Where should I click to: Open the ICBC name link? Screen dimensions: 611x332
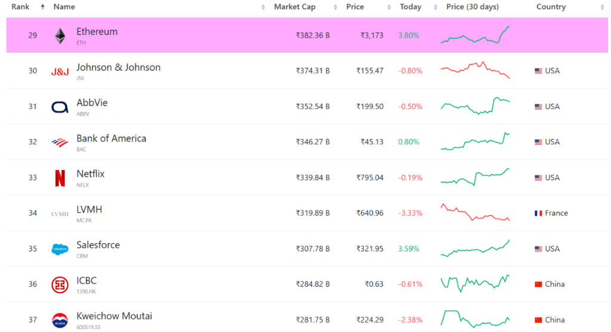pyautogui.click(x=87, y=281)
